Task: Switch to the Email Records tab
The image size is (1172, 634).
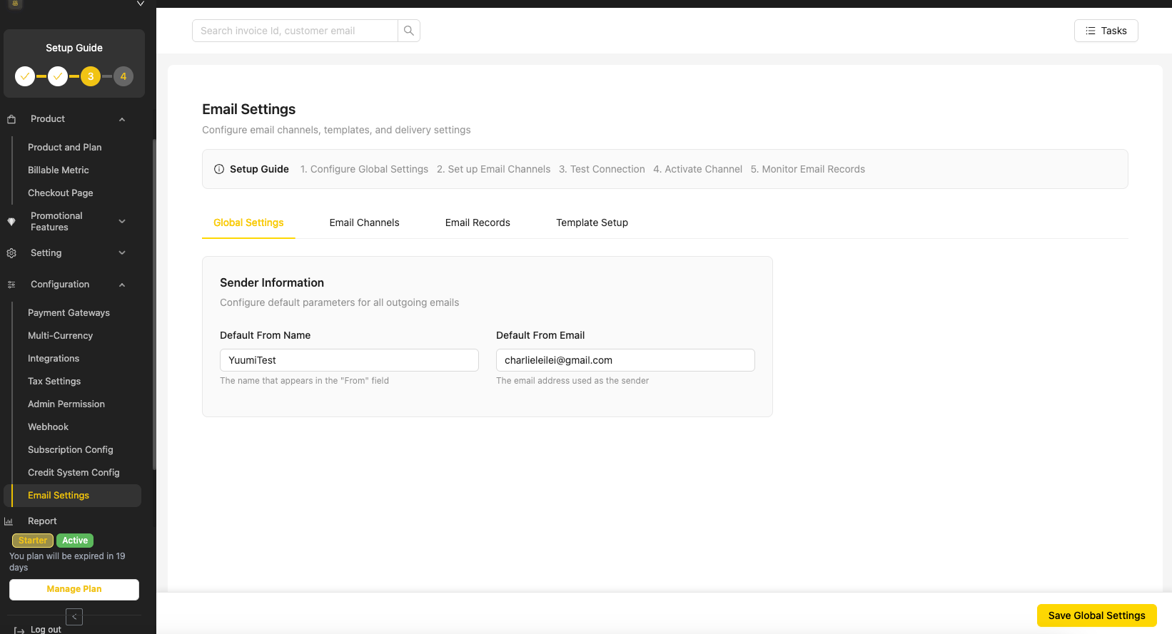Action: click(478, 223)
